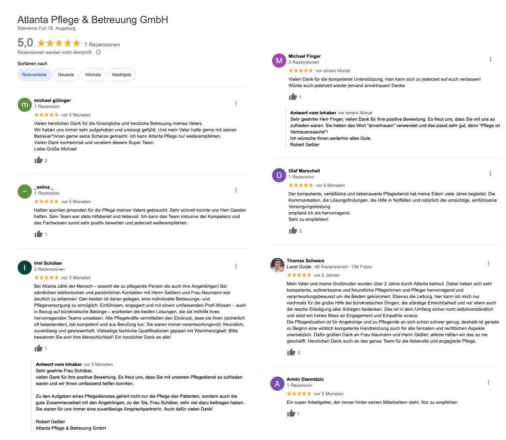Click the five-star rating next to 5,0
The height and width of the screenshot is (440, 506).
tap(59, 43)
